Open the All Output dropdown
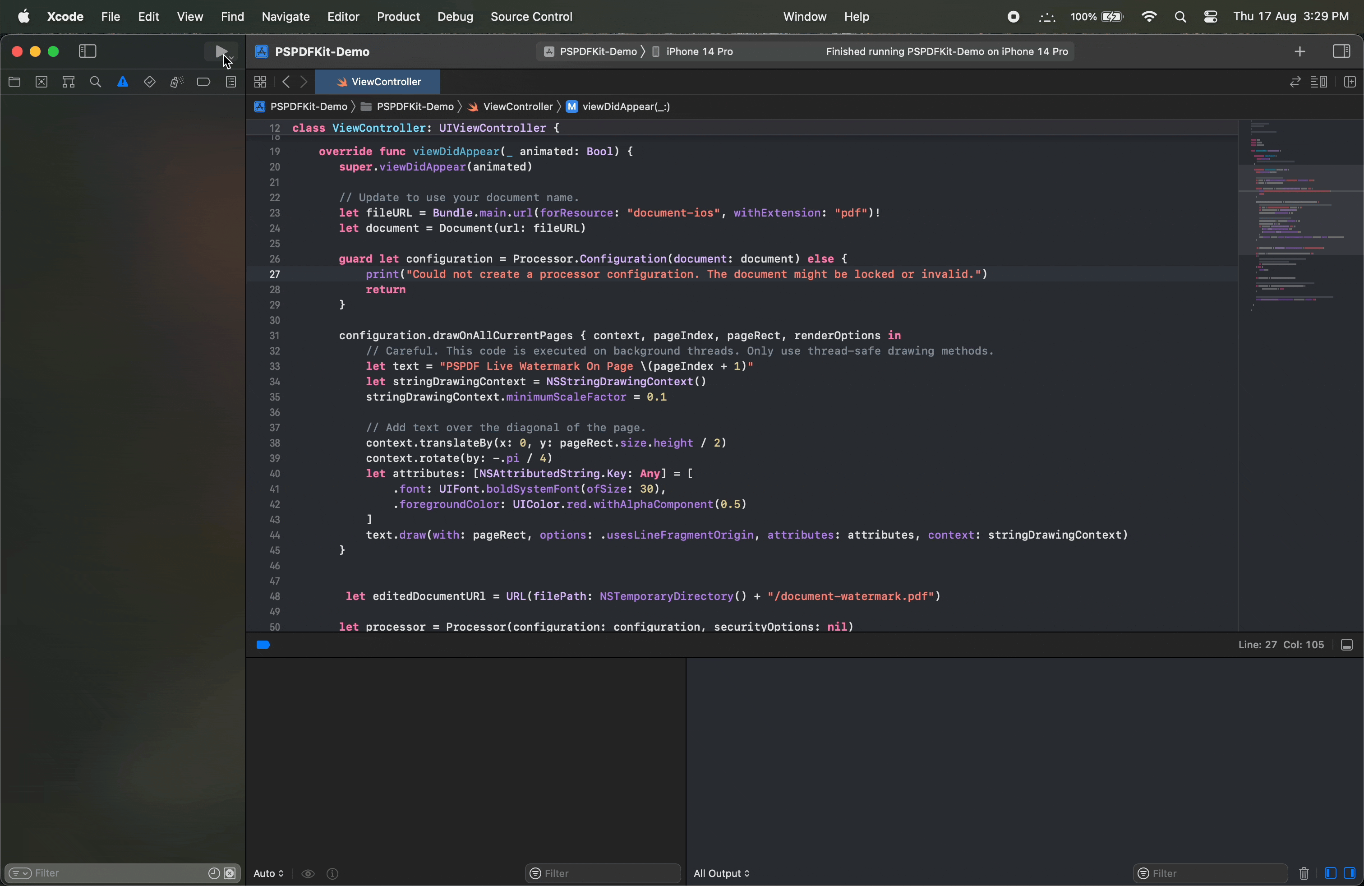Screen dimensions: 1364x886 click(721, 874)
